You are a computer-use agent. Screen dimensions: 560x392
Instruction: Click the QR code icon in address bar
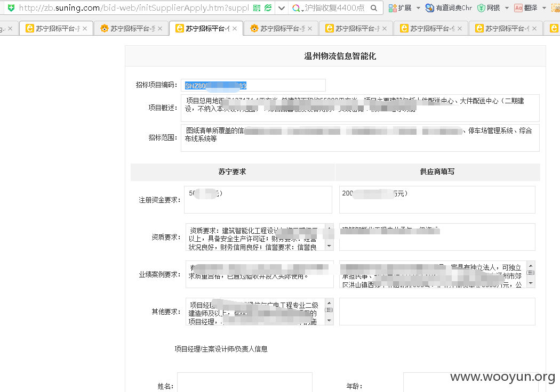pyautogui.click(x=257, y=8)
